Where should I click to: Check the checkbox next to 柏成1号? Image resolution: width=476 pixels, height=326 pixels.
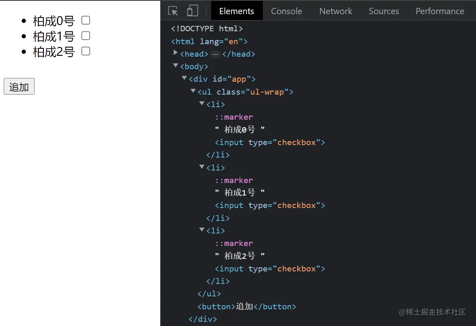[86, 36]
